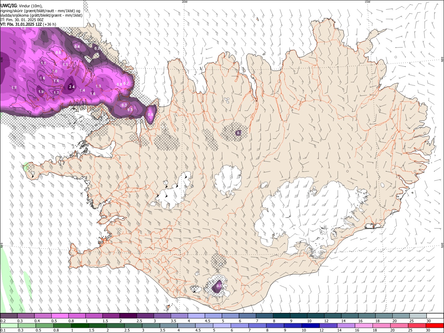
Task: Select the dark teal swatch between 8 and 9, upper legend
Action: [281, 316]
